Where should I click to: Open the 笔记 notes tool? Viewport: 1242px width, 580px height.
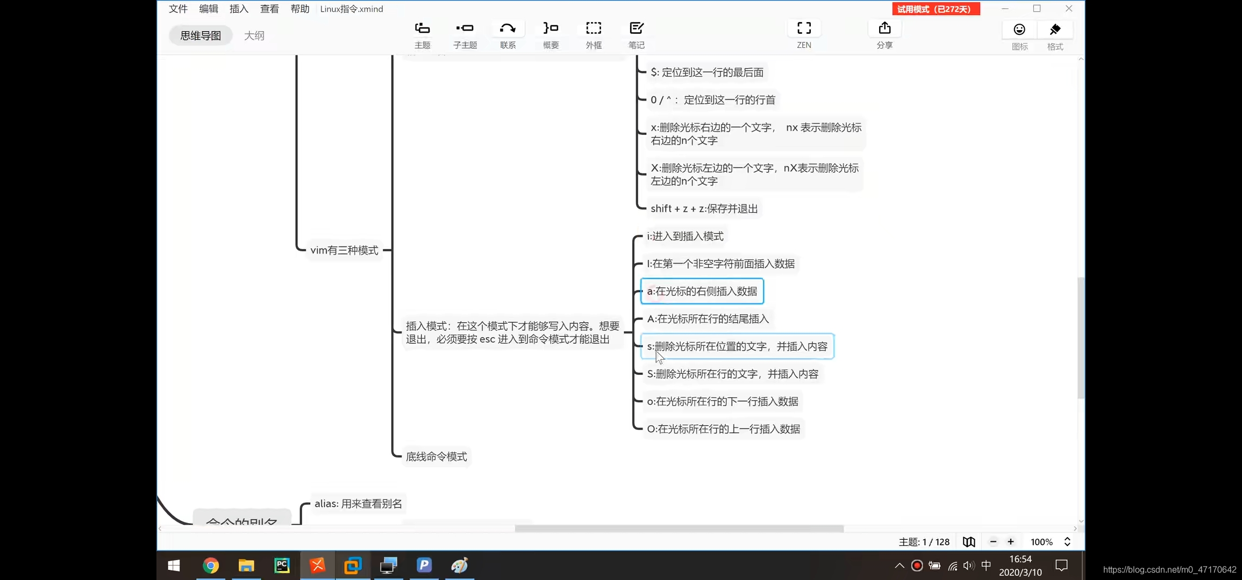click(x=637, y=35)
